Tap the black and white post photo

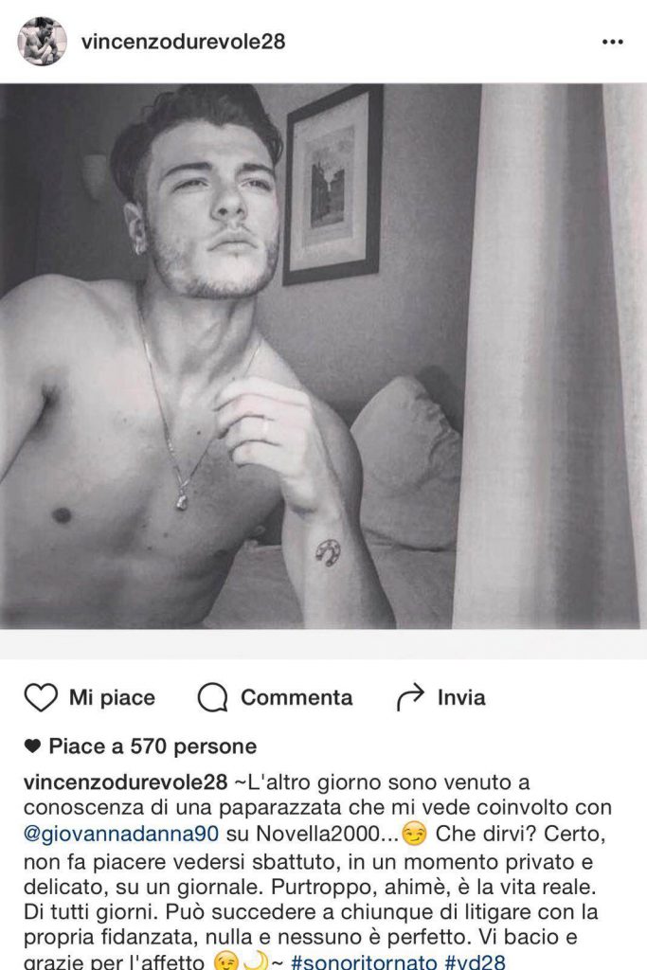pyautogui.click(x=324, y=356)
